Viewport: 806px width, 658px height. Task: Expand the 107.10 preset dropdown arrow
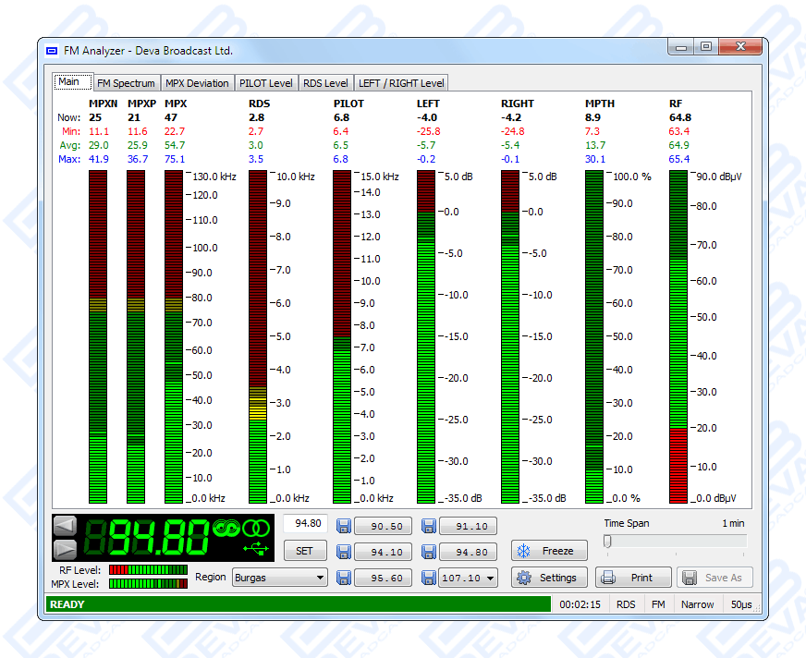pos(490,579)
